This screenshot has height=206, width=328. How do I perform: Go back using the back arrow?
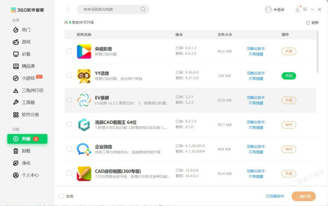[x=68, y=9]
